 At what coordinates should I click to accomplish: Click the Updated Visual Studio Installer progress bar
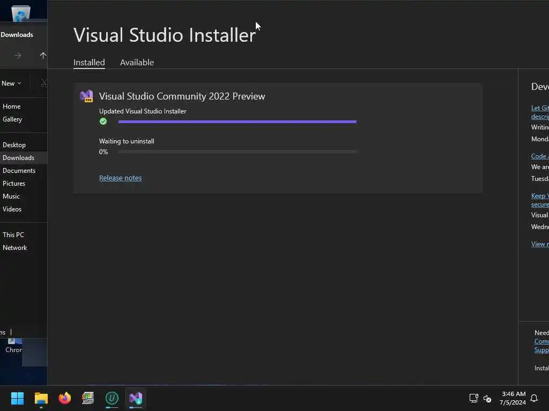238,121
